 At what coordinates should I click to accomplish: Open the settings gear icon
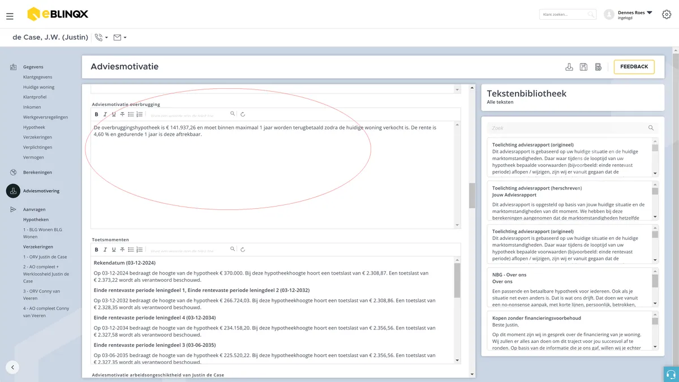[667, 14]
